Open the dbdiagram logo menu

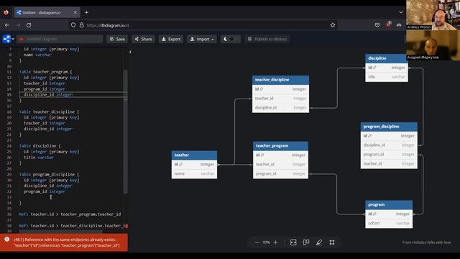(x=6, y=39)
